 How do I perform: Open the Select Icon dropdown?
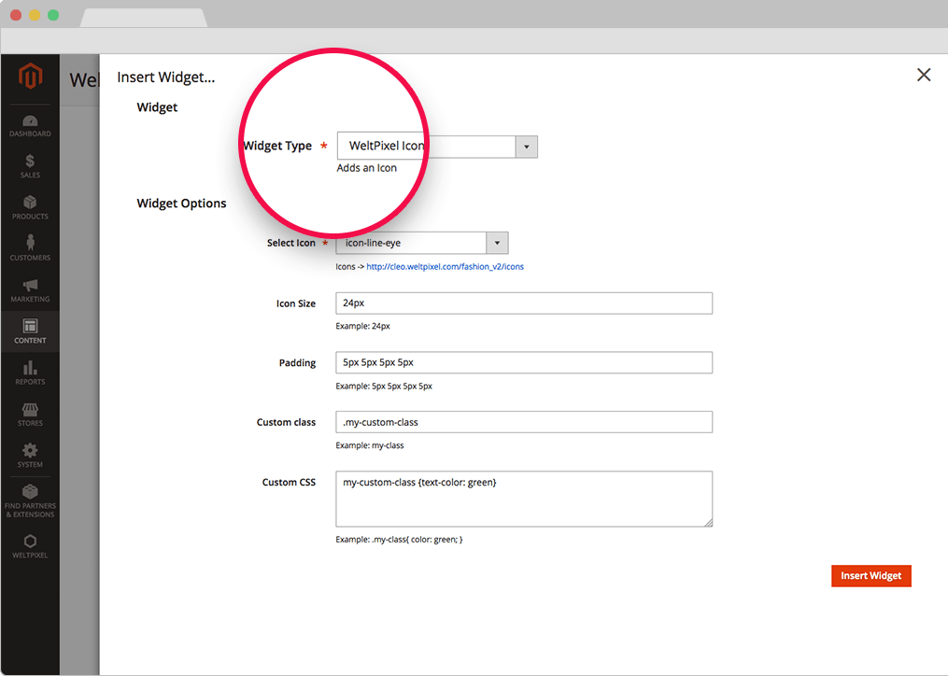click(x=421, y=243)
